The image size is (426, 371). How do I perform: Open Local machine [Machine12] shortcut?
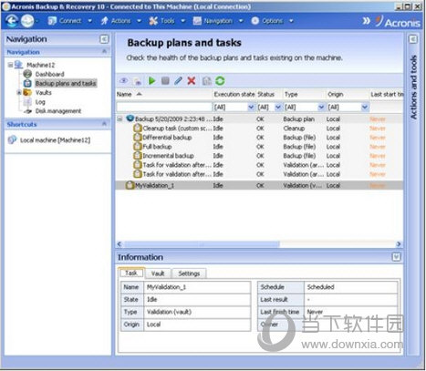(55, 140)
